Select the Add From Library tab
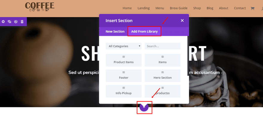Viewport: 263px width, 115px height. click(x=144, y=32)
